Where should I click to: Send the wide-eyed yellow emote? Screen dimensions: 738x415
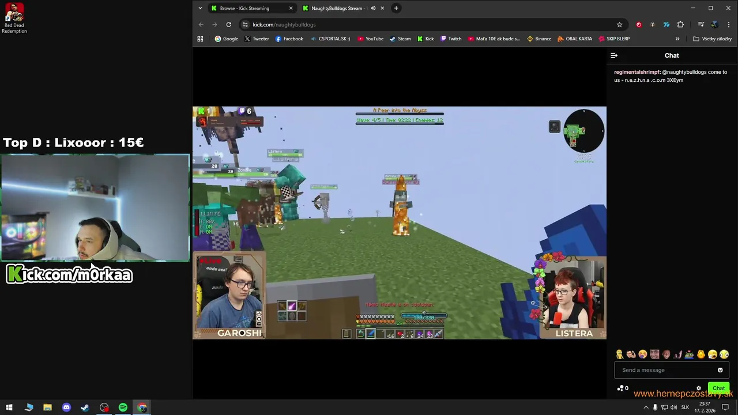(x=724, y=354)
